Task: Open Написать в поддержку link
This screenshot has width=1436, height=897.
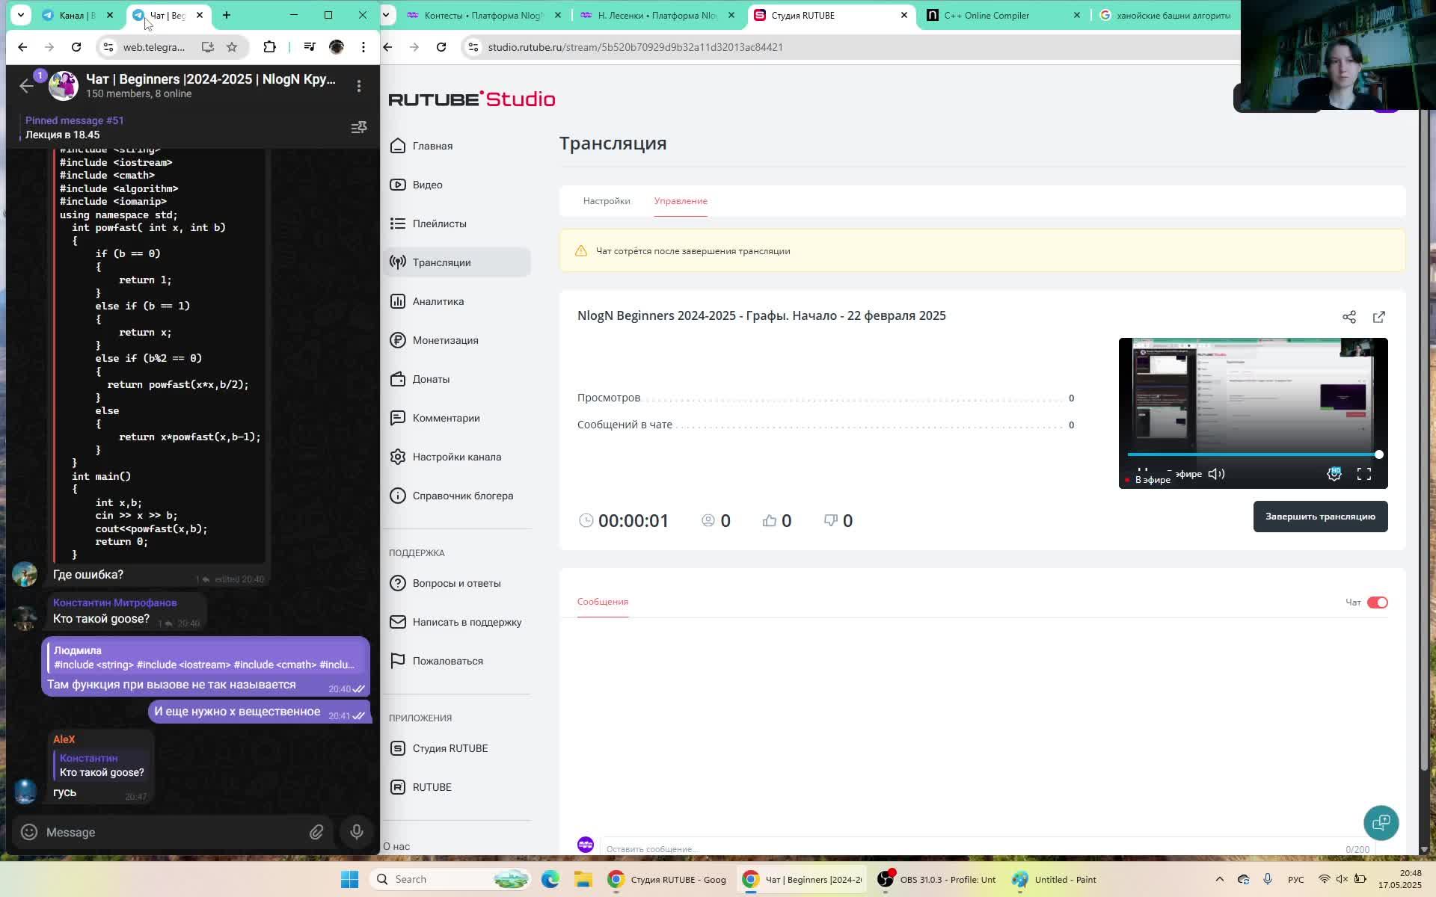Action: tap(467, 622)
